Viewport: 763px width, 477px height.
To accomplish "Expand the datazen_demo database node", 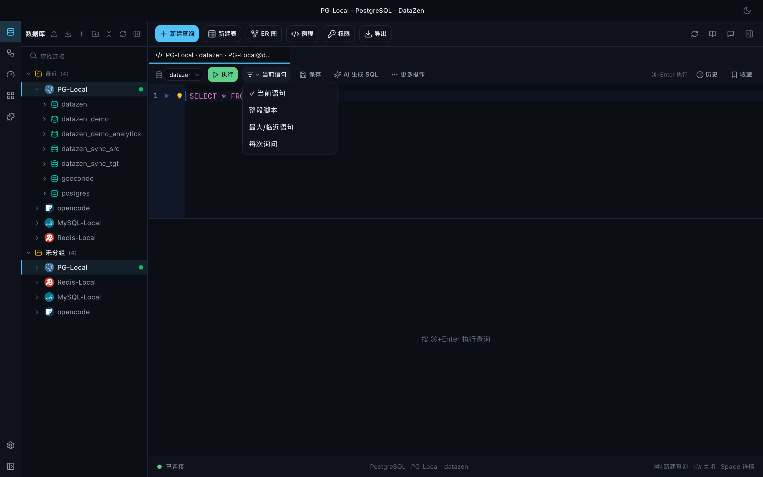I will tap(45, 119).
